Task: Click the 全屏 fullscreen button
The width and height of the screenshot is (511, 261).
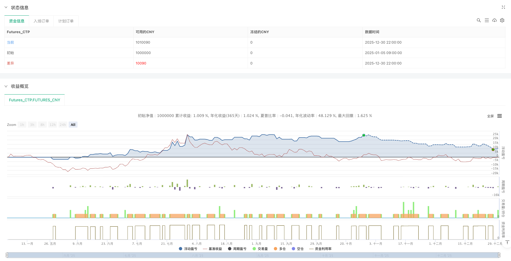Action: [x=490, y=116]
